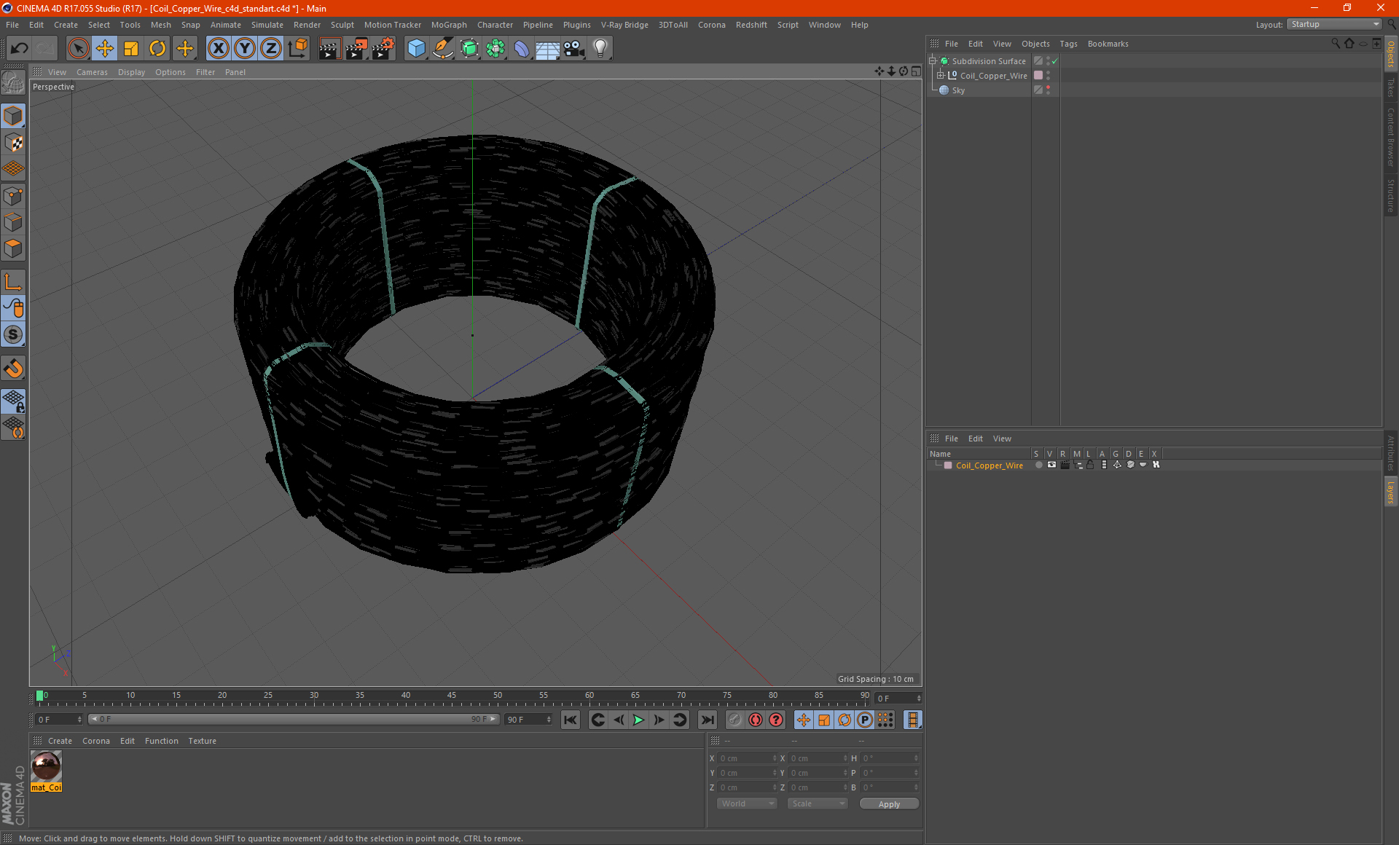1399x845 pixels.
Task: Click the Undo arrow icon
Action: tap(20, 49)
